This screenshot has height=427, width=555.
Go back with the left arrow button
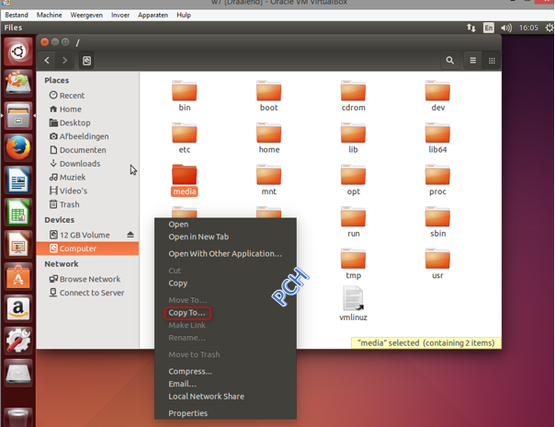(x=47, y=61)
